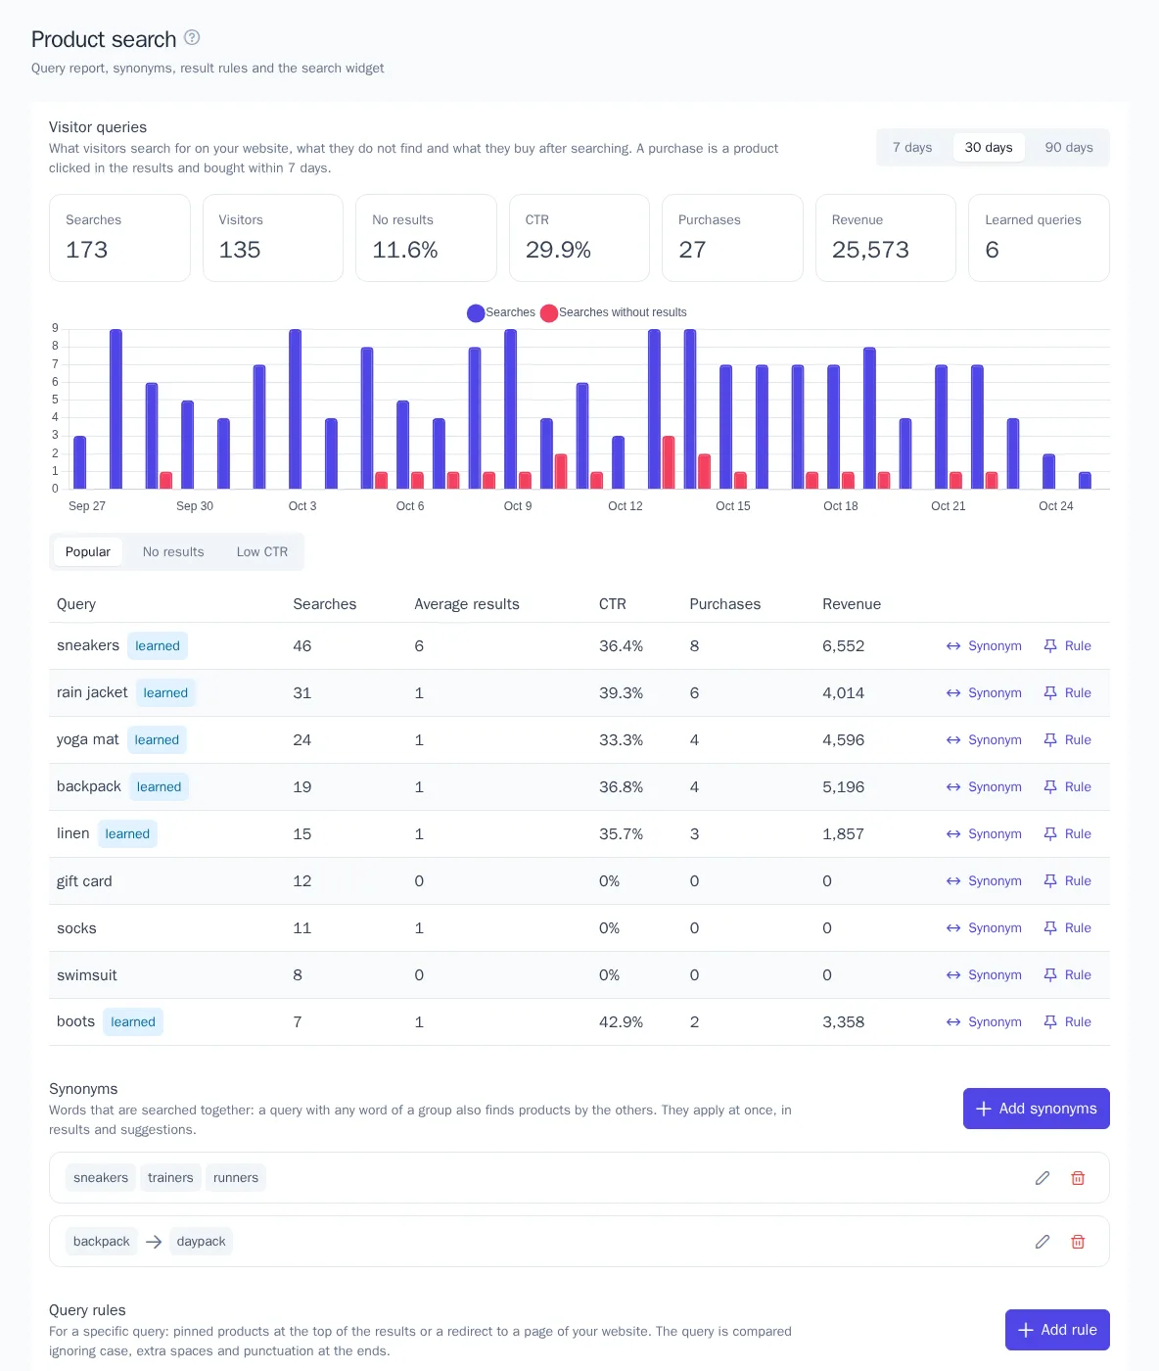Select the No results 11.6% card
The image size is (1159, 1371).
tap(426, 238)
